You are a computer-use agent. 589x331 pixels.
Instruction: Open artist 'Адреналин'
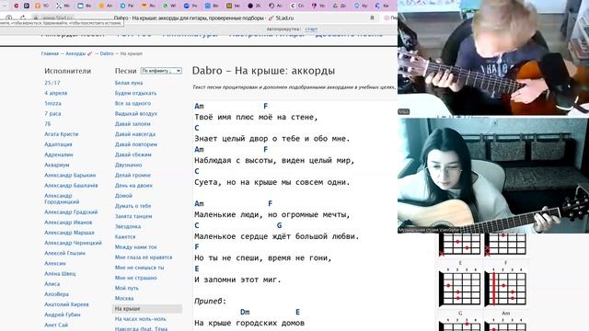tap(59, 154)
